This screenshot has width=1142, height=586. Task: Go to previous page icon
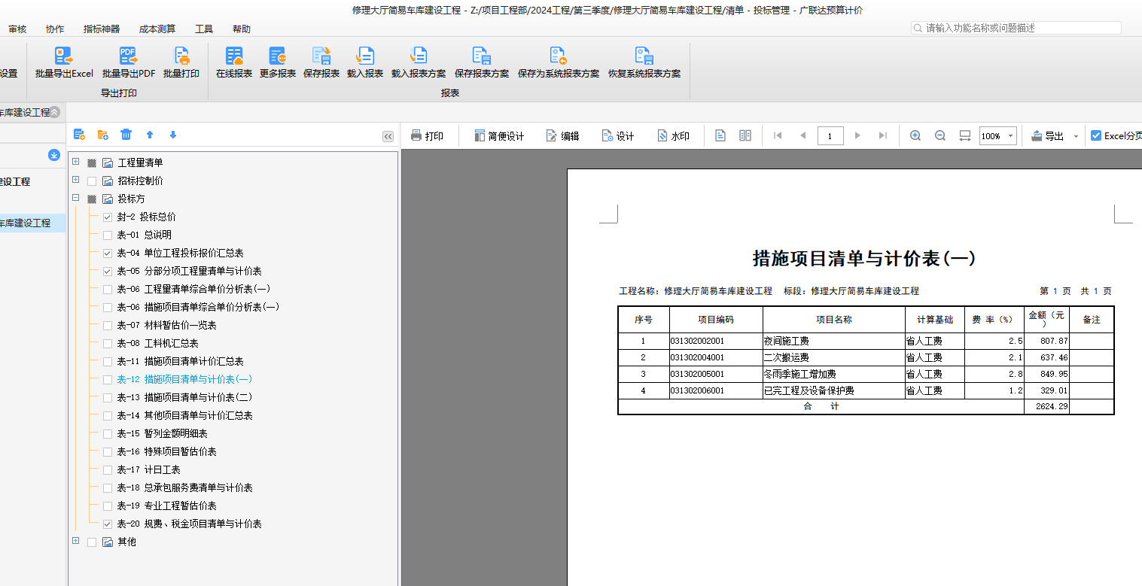click(x=802, y=135)
